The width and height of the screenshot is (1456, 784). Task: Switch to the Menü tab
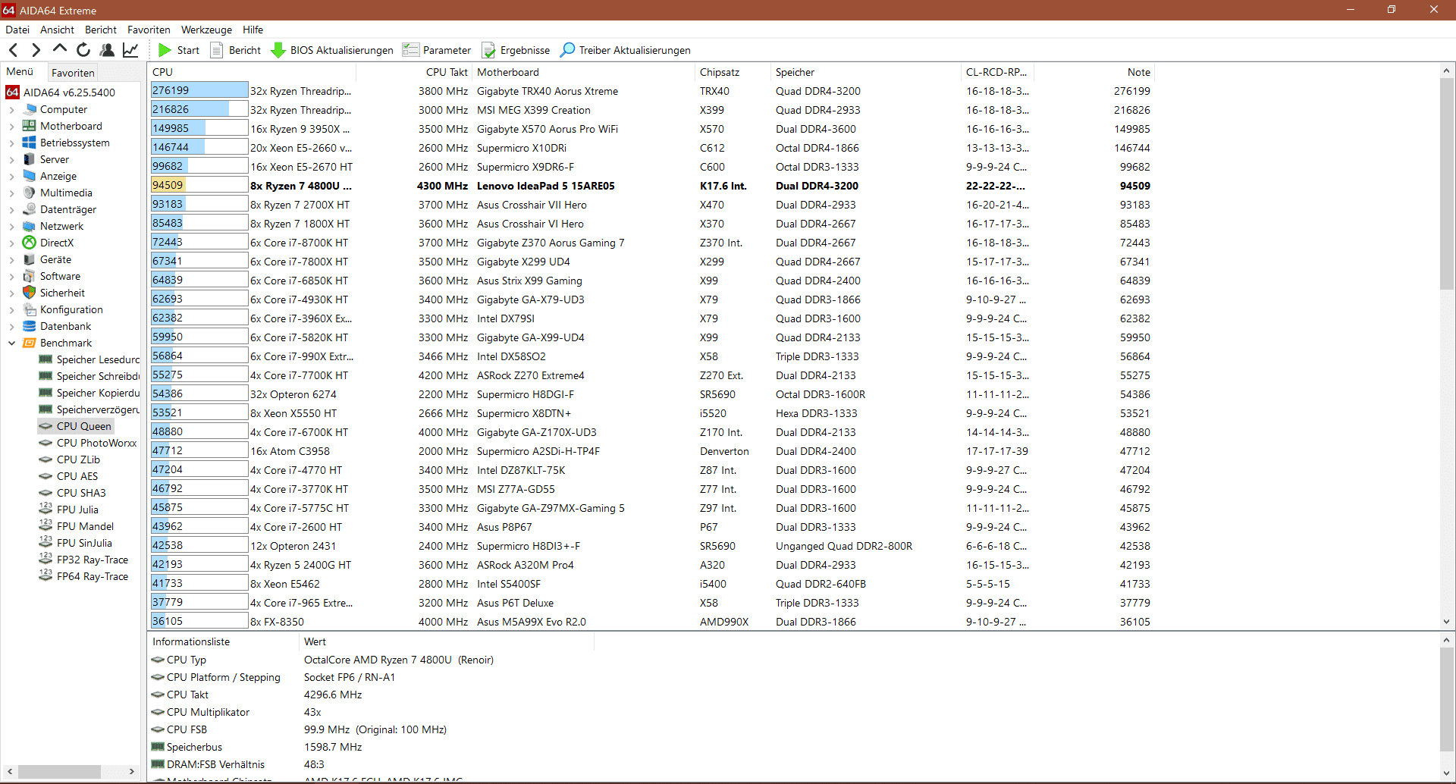[20, 72]
